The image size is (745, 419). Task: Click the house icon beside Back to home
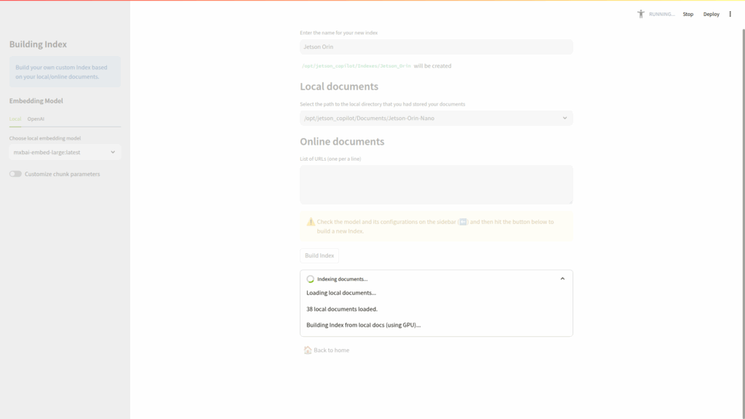tap(308, 350)
